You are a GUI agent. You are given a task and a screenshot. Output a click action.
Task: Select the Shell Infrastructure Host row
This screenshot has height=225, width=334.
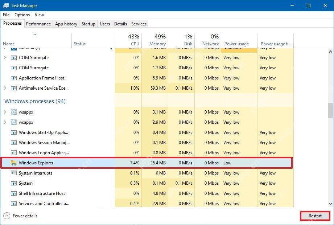147,193
